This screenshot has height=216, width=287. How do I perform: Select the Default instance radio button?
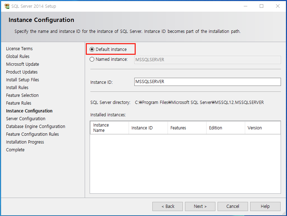tap(92, 49)
